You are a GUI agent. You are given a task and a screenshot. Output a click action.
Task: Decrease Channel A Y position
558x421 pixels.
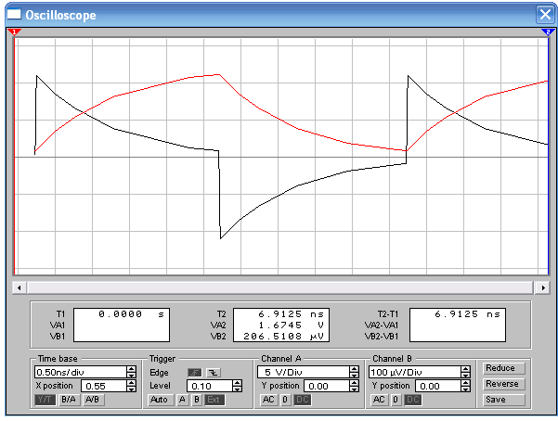(354, 389)
